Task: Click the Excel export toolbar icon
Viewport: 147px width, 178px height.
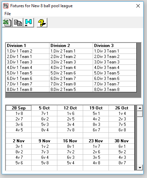Action: 7,23
